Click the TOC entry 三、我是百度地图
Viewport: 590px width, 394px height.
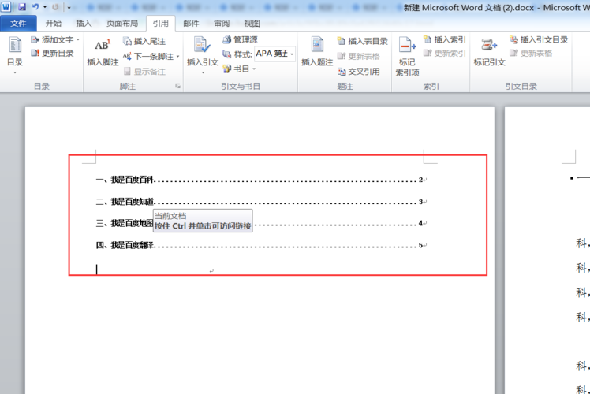(125, 223)
